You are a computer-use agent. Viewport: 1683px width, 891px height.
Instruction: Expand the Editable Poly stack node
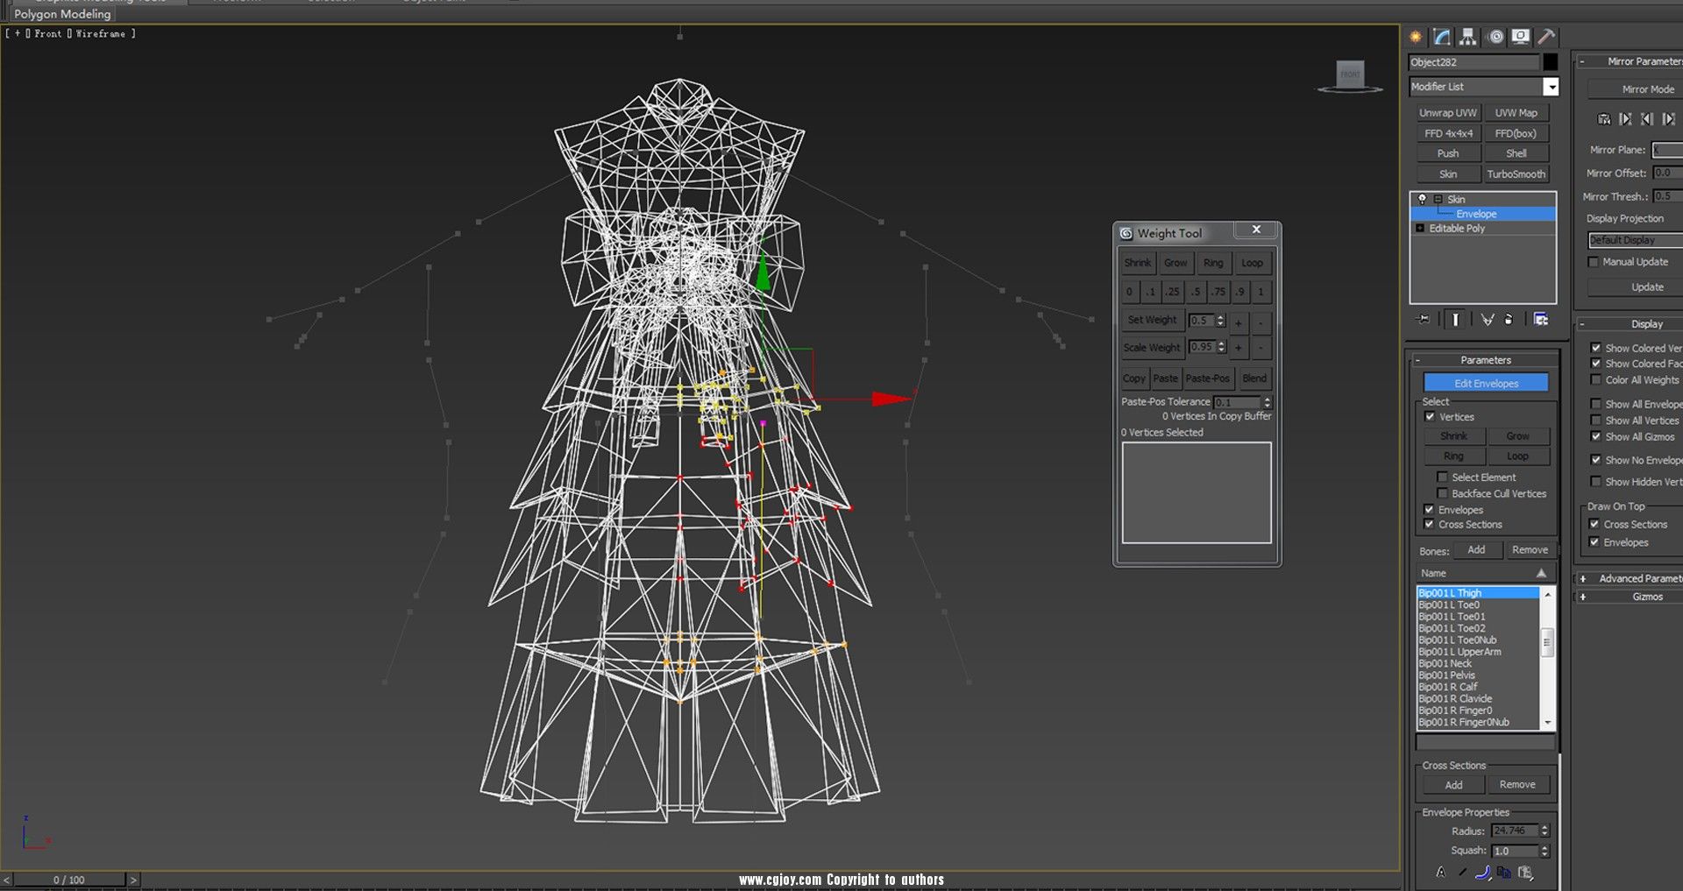[1420, 229]
